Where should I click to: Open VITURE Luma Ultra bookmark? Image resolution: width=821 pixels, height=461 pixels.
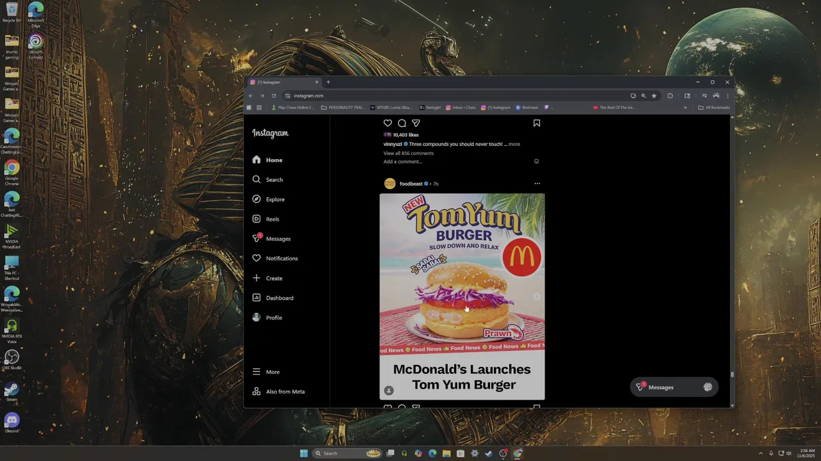[391, 108]
